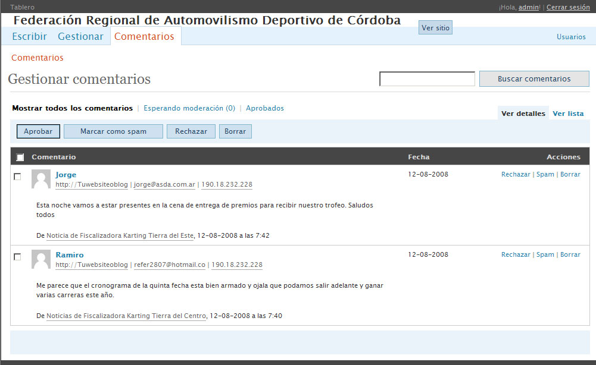Filter by Aprobados comments
Screen dimensions: 596x365
(x=264, y=108)
